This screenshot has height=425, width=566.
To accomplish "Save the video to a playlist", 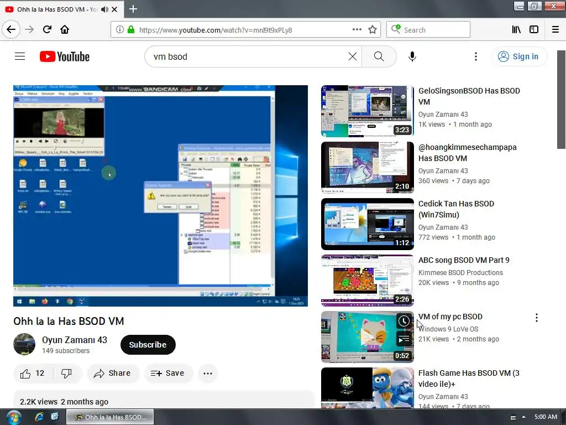I will 168,374.
